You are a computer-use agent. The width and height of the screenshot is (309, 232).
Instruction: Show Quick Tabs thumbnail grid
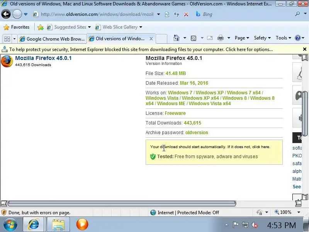7,39
